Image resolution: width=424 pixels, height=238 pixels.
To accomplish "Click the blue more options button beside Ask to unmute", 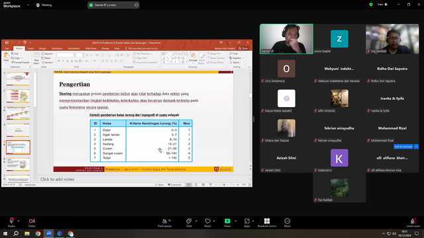I will point(416,147).
